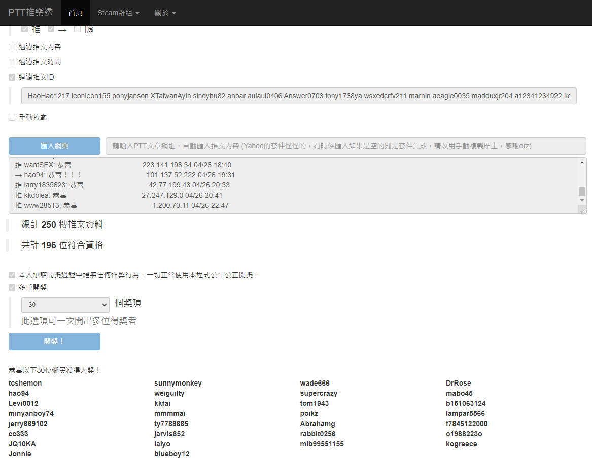Select winner name ty7788665
Image resolution: width=592 pixels, height=460 pixels.
point(171,424)
